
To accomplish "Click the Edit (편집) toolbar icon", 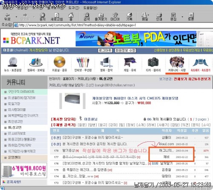I will 173,17.
